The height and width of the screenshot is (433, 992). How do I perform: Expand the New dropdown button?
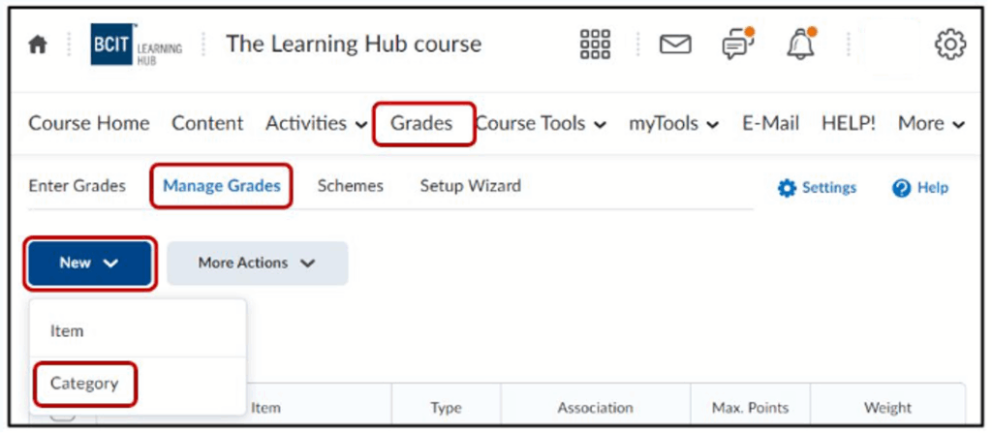89,263
